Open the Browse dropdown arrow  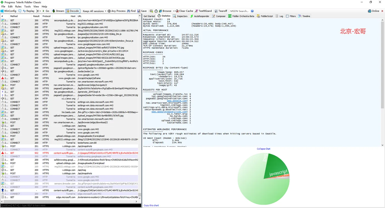click(x=174, y=11)
